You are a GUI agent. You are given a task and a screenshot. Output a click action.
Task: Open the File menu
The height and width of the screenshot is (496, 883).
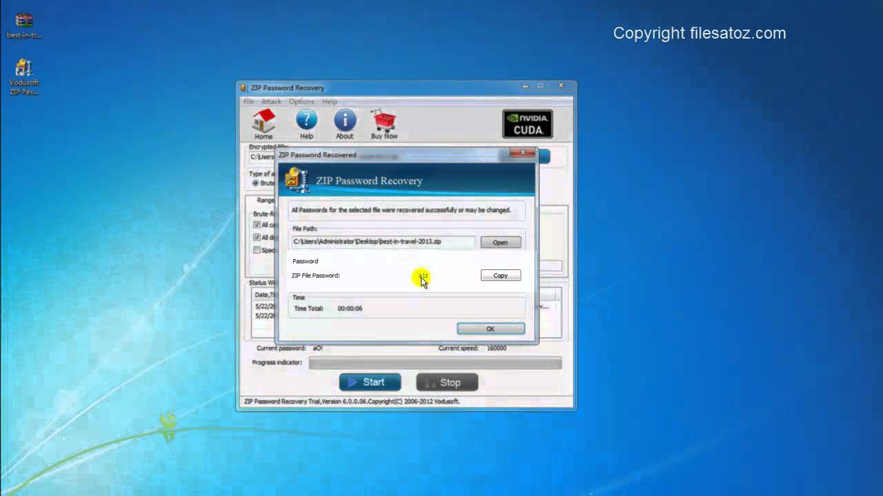[248, 101]
